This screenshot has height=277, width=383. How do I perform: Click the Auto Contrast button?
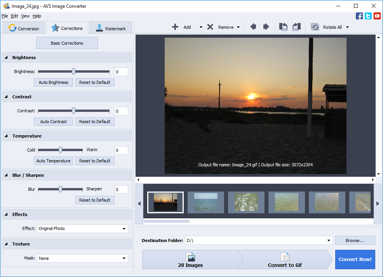53,122
